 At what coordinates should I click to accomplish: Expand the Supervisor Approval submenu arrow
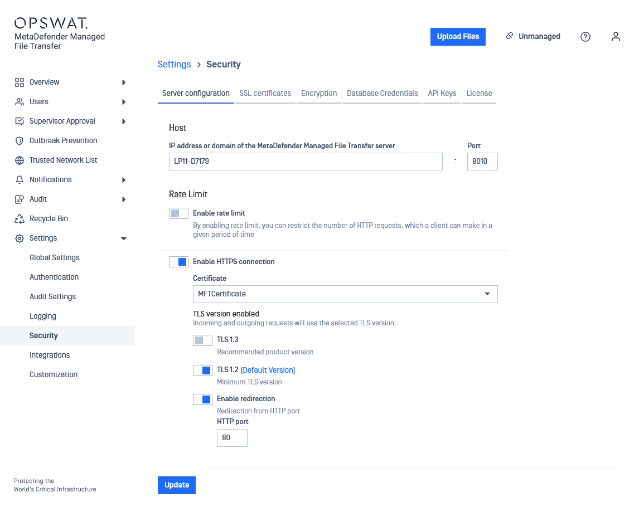coord(124,121)
